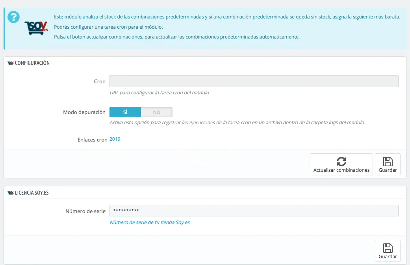Open the 2019 cron log link
The height and width of the screenshot is (265, 410).
pos(115,139)
